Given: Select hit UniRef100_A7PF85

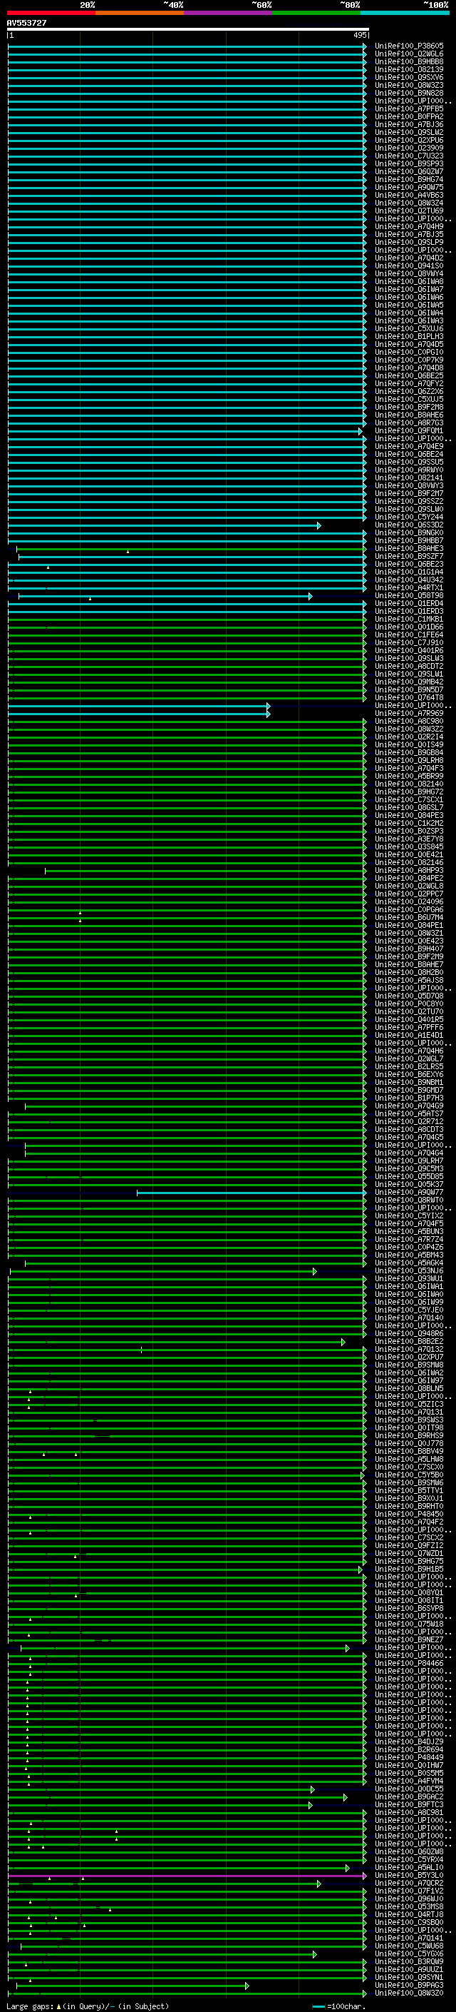Looking at the screenshot, I should [x=408, y=108].
